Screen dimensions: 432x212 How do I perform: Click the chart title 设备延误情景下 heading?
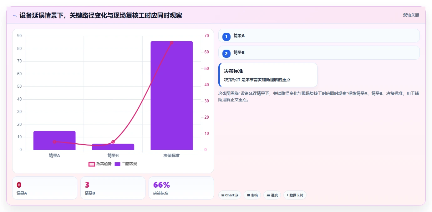click(x=101, y=15)
